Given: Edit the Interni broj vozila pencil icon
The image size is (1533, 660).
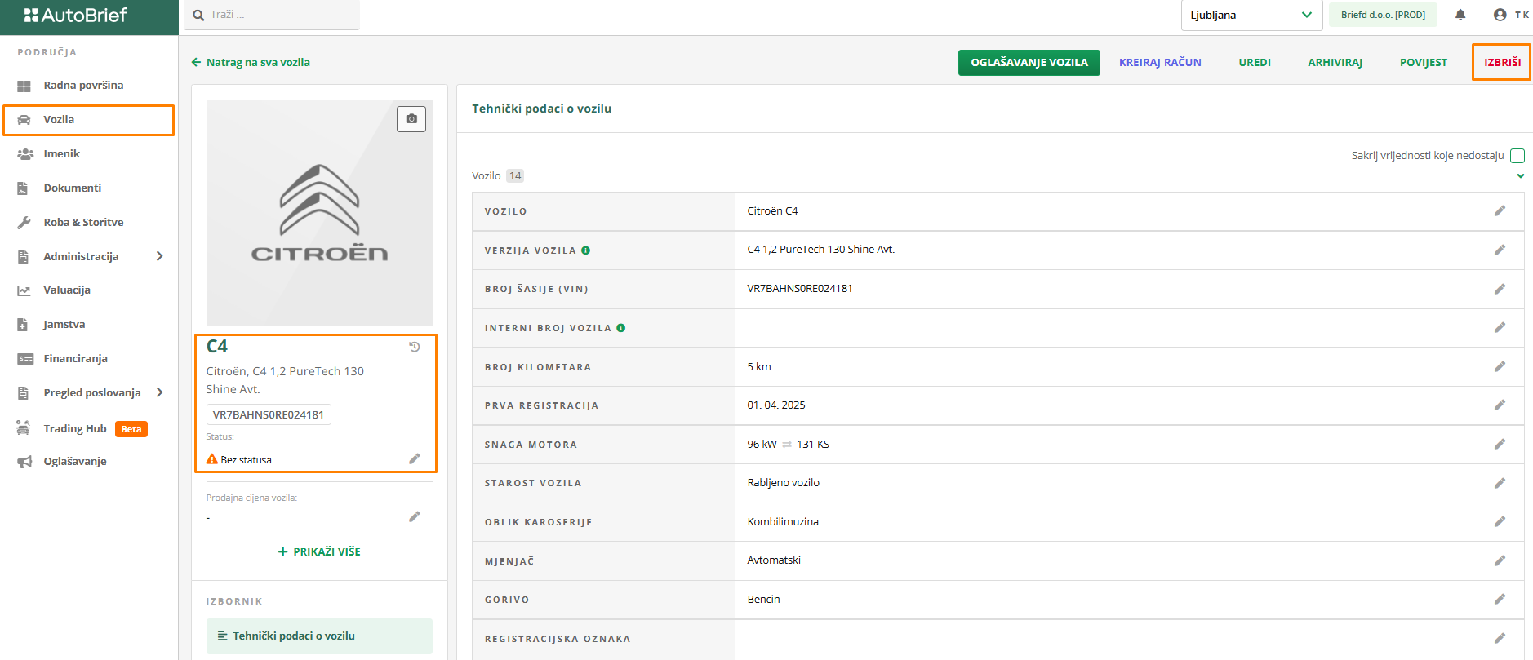Looking at the screenshot, I should (x=1500, y=328).
